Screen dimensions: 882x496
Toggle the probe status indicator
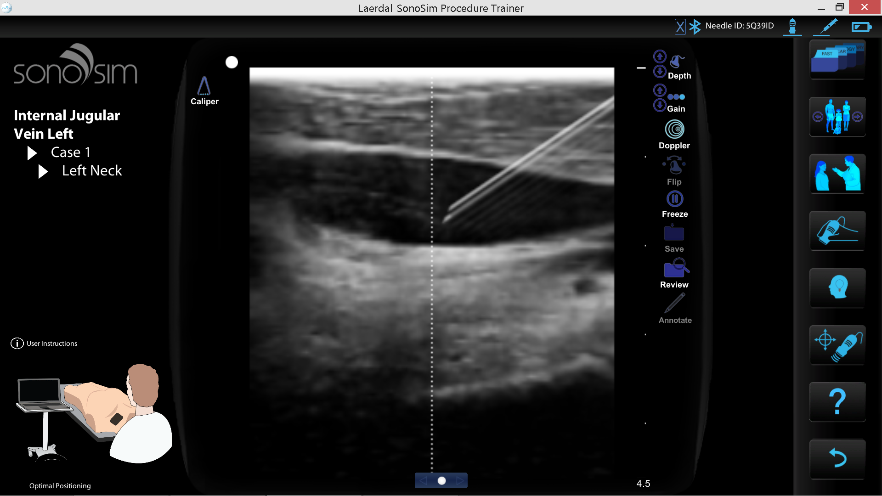pos(792,26)
